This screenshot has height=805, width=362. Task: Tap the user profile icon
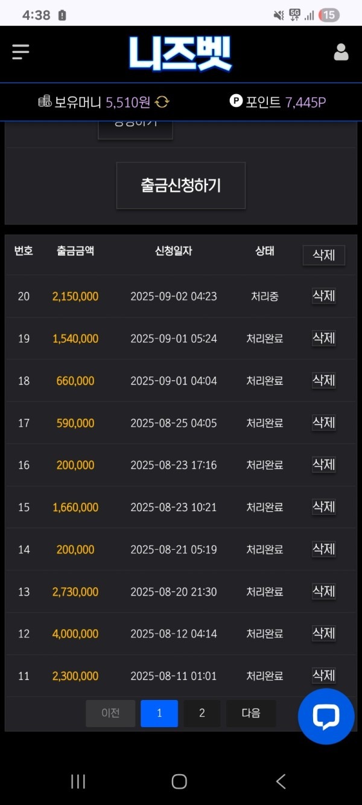(341, 52)
